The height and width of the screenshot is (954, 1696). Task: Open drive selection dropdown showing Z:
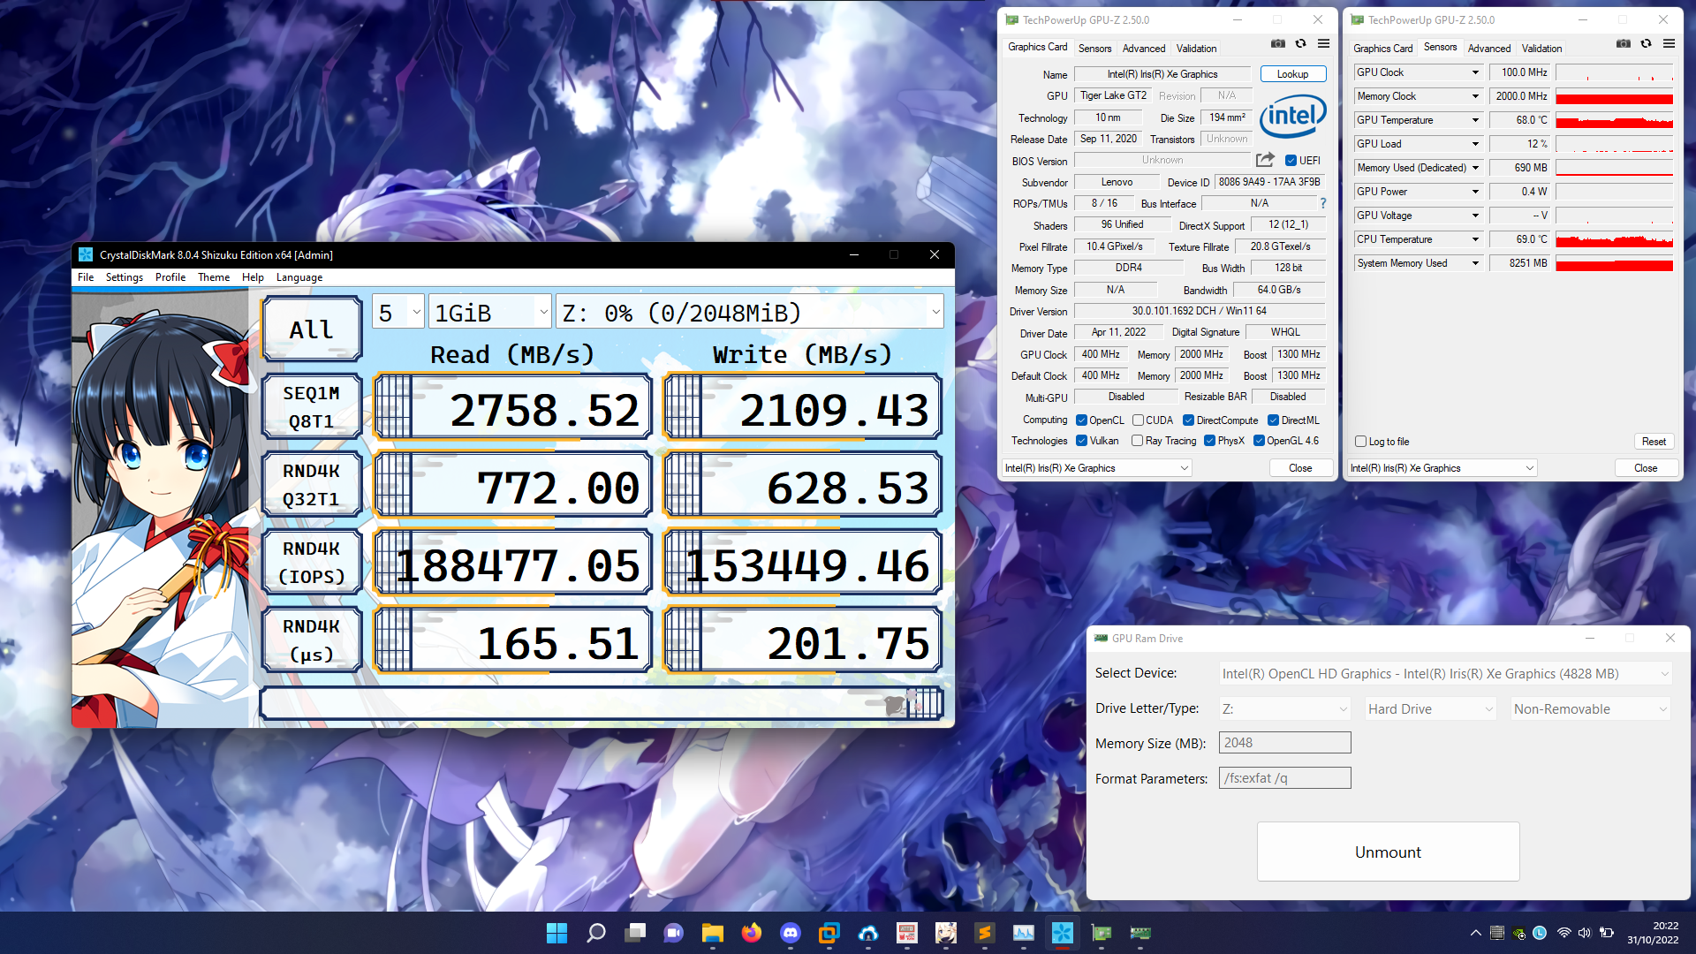click(x=750, y=312)
